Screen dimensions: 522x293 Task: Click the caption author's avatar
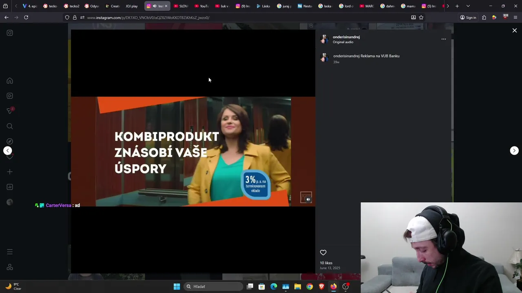pos(324,58)
